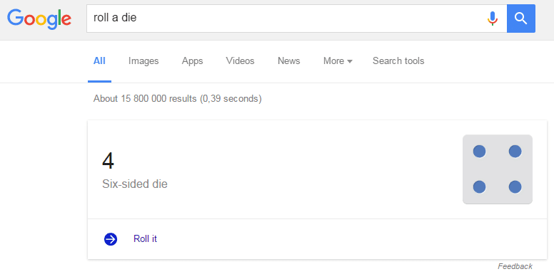
Task: Activate voice search microphone icon
Action: (x=492, y=19)
